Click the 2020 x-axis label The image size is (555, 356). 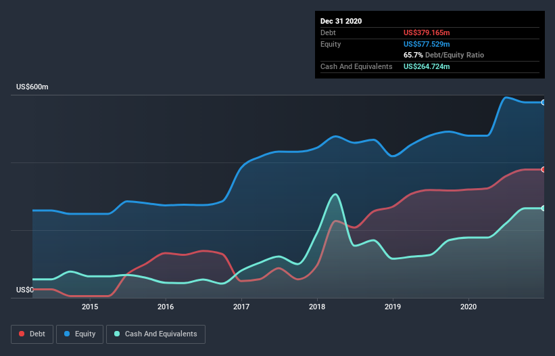coord(468,307)
